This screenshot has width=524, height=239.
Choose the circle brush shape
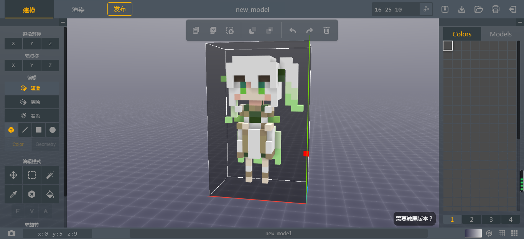(53, 130)
